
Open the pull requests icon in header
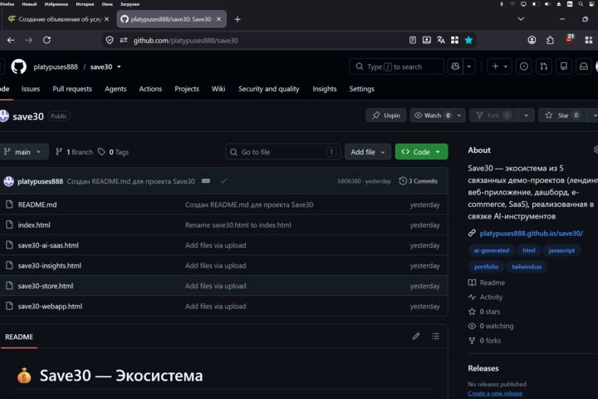pos(544,66)
